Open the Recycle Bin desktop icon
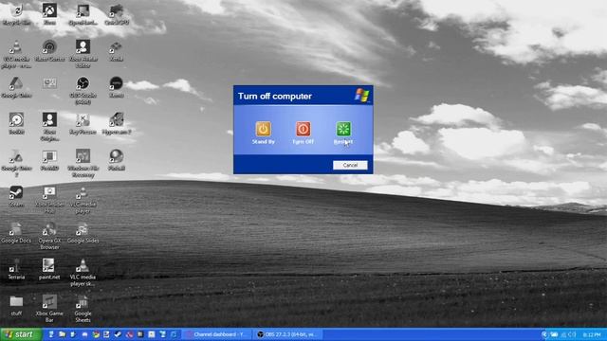The height and width of the screenshot is (341, 607). pyautogui.click(x=16, y=14)
